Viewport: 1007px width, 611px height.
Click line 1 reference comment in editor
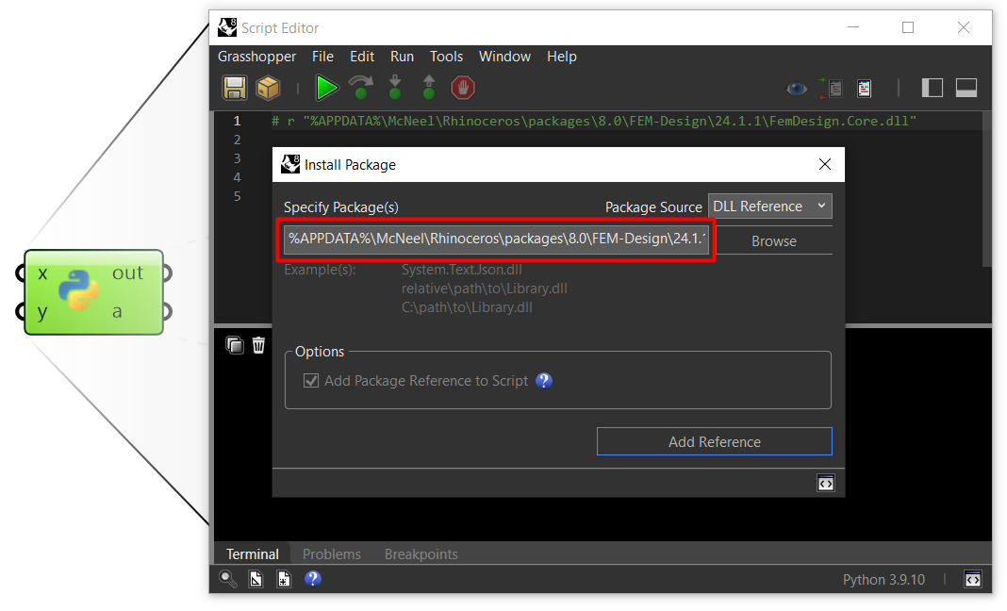[593, 121]
